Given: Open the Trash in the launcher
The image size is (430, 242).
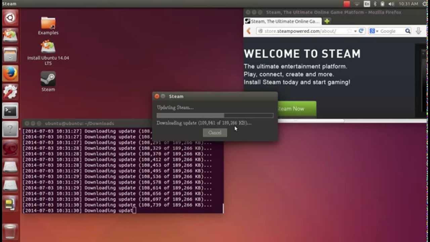Looking at the screenshot, I should point(10,231).
